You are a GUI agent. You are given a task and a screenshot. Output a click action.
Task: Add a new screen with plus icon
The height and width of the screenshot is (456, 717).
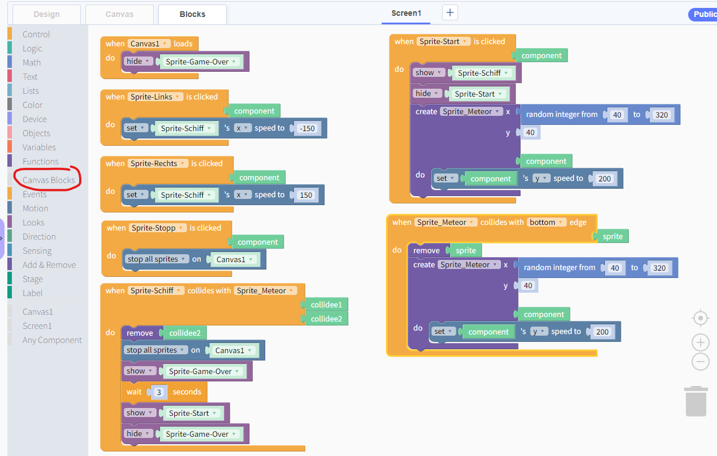pyautogui.click(x=450, y=13)
